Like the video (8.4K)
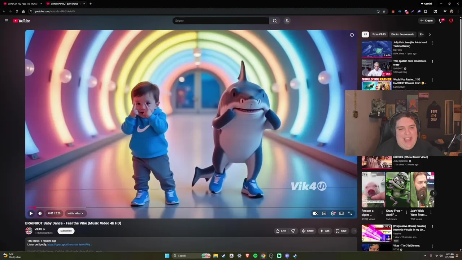The width and height of the screenshot is (462, 260). tap(281, 231)
